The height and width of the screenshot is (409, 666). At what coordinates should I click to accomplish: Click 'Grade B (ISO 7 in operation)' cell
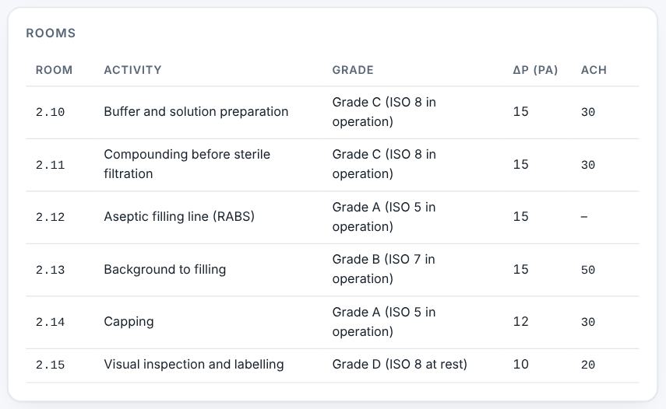point(383,269)
